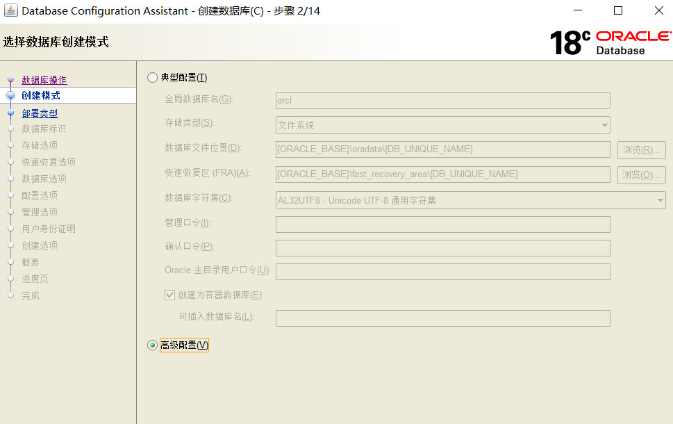
Task: Click the 数据库选项 step in sidebar
Action: pyautogui.click(x=44, y=179)
